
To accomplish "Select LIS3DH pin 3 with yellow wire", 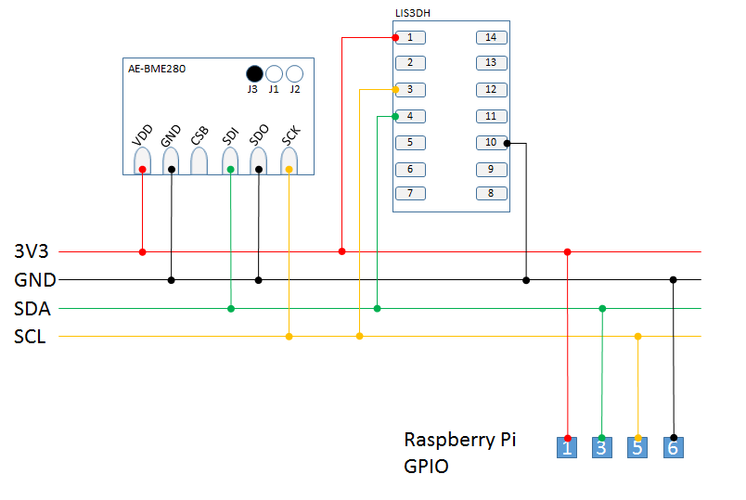I will click(x=409, y=90).
